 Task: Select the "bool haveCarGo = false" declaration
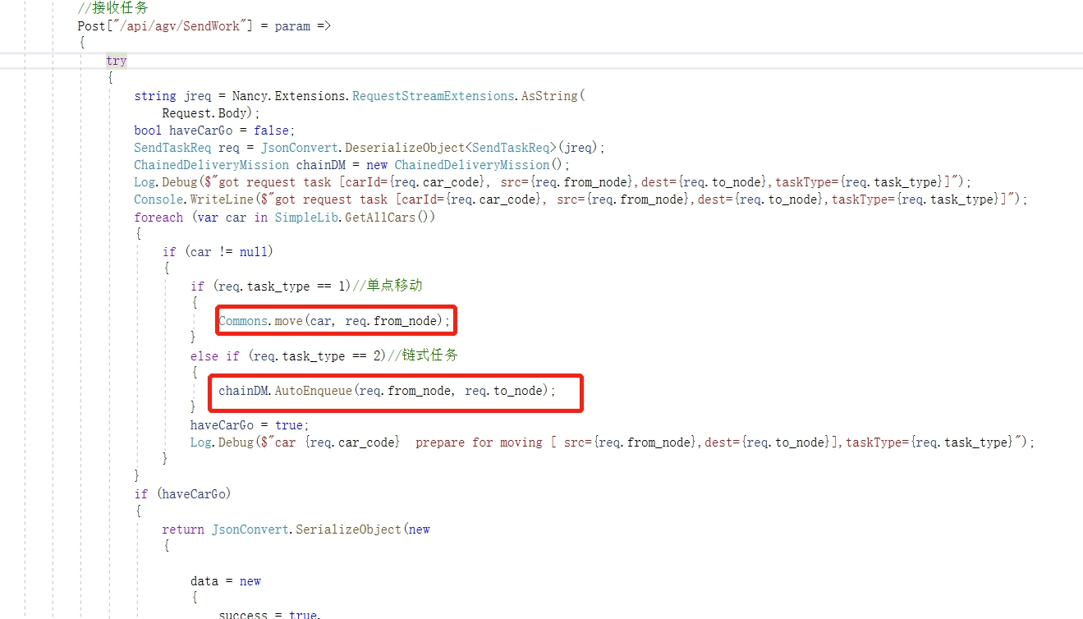[x=213, y=131]
